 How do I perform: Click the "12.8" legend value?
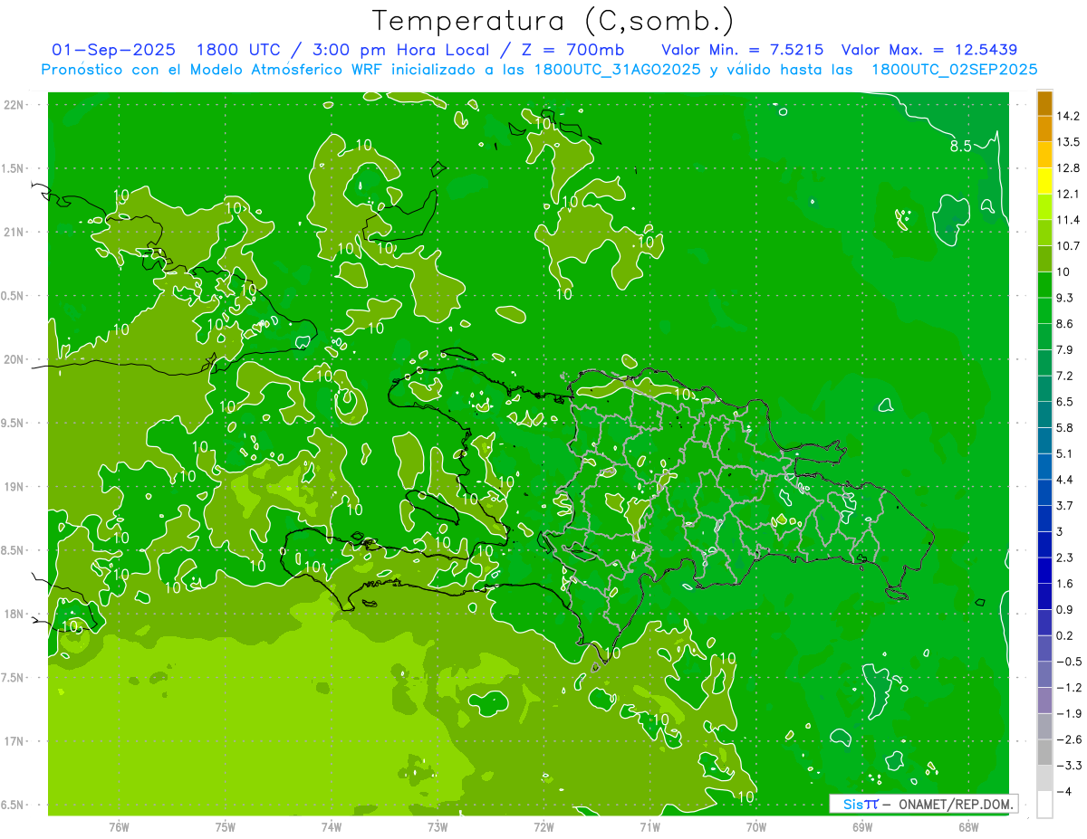pyautogui.click(x=1068, y=168)
